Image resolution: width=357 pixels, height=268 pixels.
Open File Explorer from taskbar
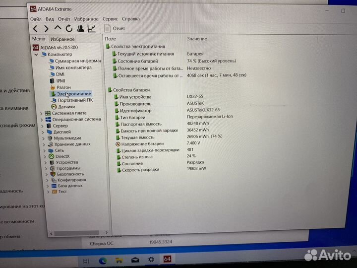point(119,260)
